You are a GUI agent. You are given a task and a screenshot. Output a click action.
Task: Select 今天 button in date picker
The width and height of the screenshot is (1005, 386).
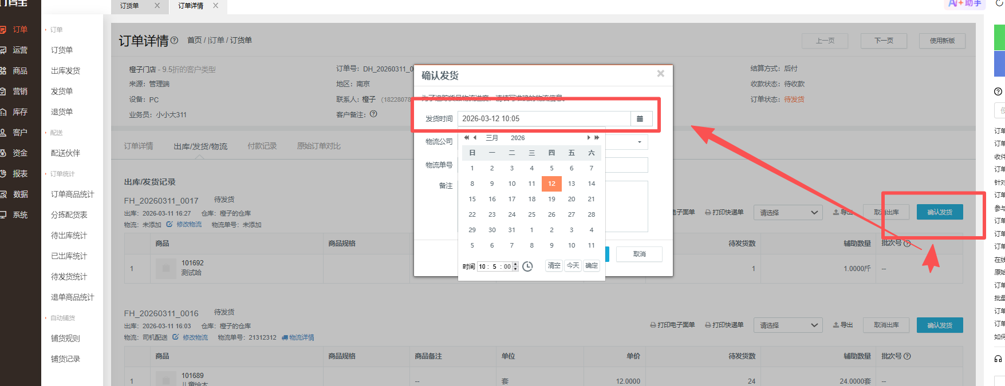(x=573, y=266)
